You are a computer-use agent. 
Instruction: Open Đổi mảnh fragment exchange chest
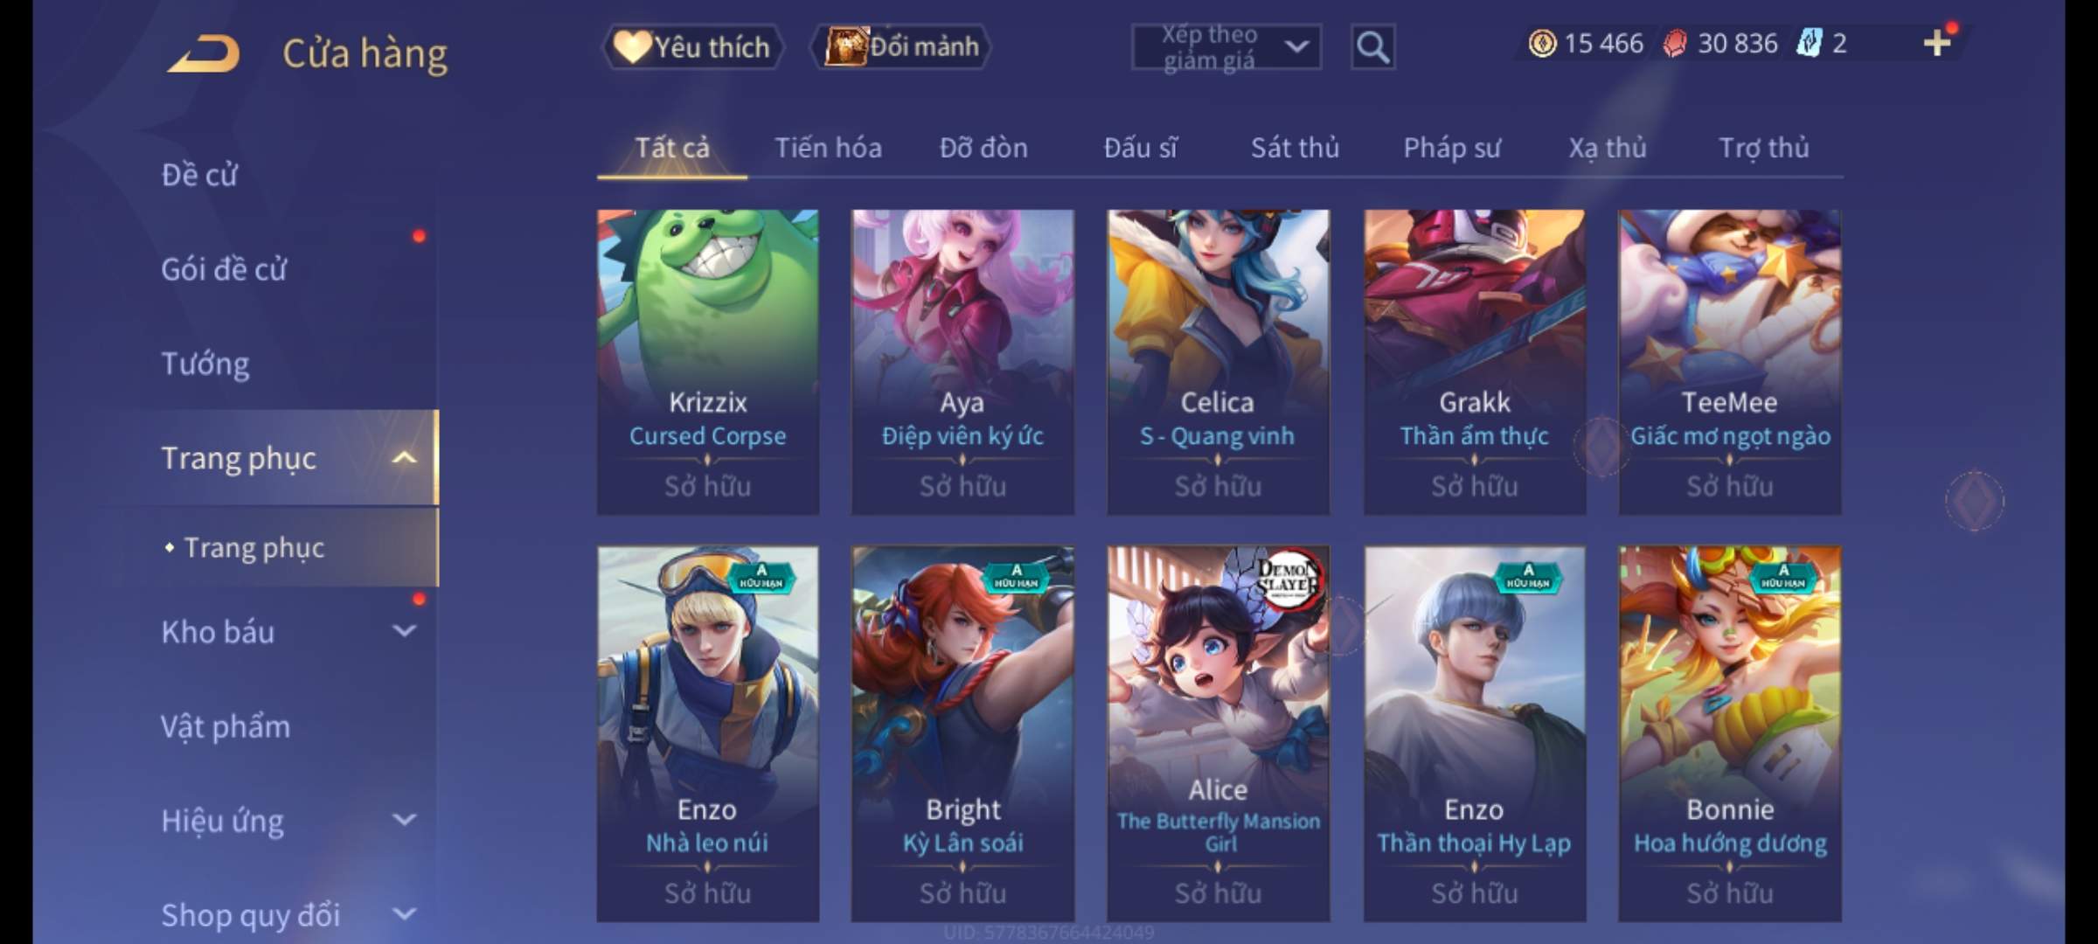pos(901,46)
